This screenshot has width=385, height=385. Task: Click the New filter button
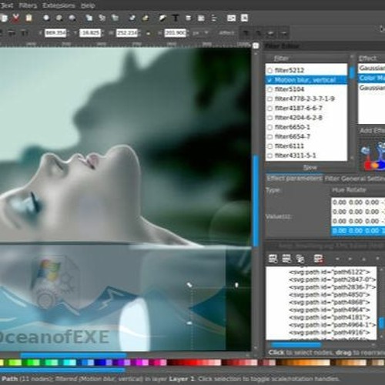coord(310,168)
